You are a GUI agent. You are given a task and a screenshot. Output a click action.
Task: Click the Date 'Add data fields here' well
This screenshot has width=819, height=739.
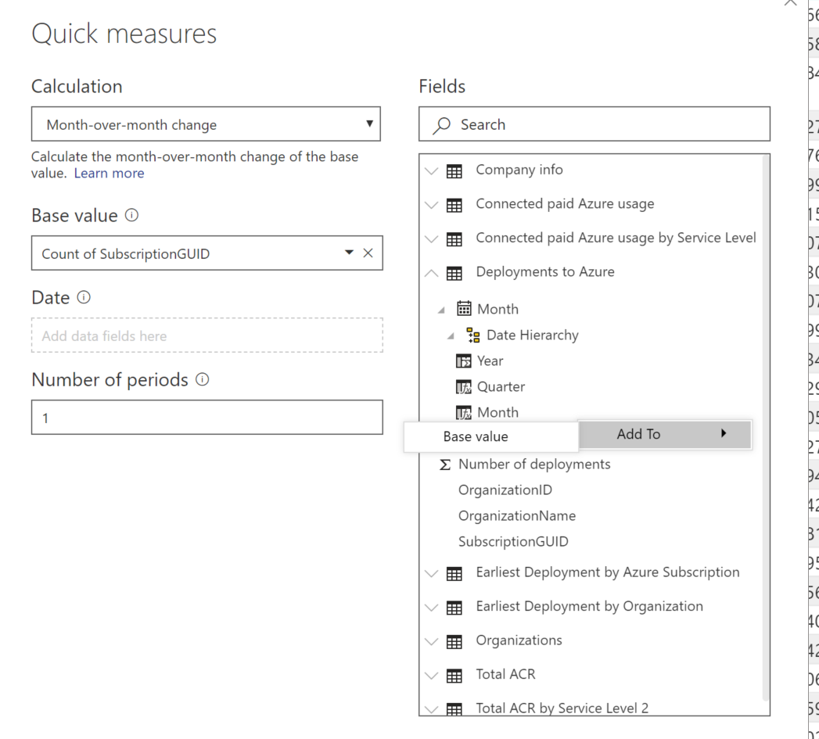[x=207, y=335]
